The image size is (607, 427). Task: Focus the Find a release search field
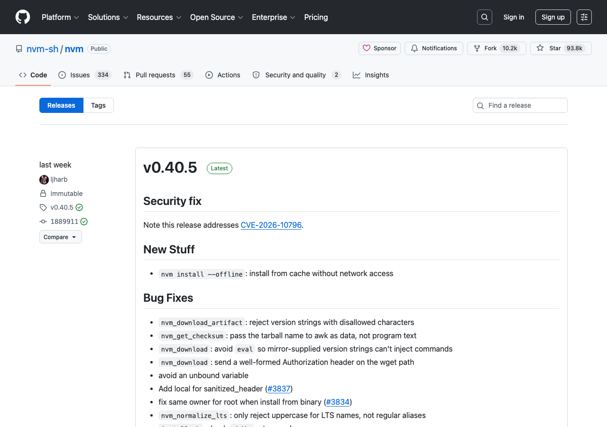(x=520, y=105)
